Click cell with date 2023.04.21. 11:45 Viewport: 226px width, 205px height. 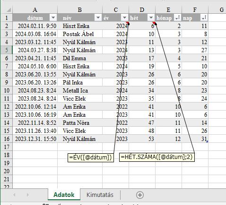[x=35, y=58]
